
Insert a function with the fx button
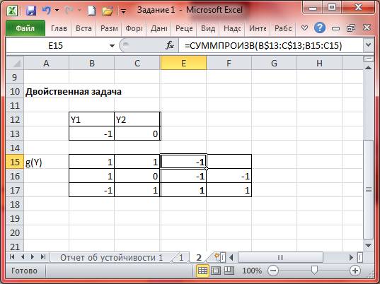[169, 45]
